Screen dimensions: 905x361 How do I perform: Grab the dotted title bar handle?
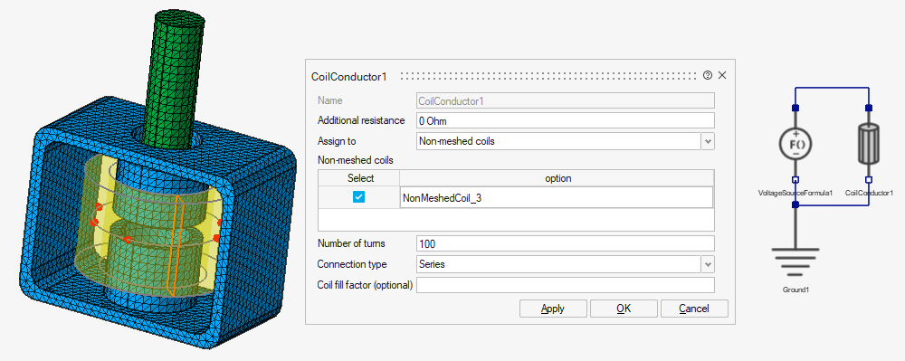point(548,75)
